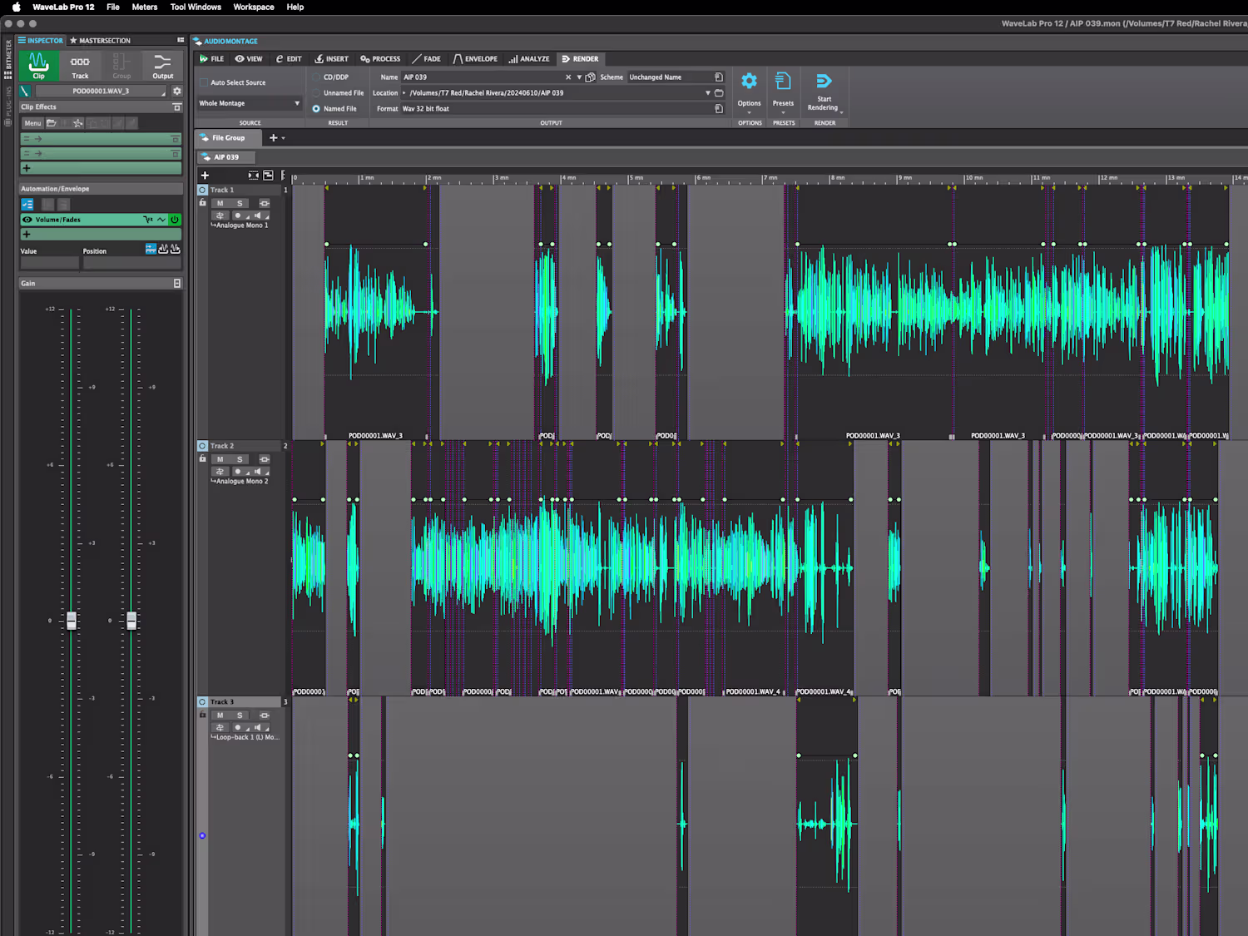Screen dimensions: 1248x936
Task: Click the clip settings gear icon
Action: pos(176,91)
